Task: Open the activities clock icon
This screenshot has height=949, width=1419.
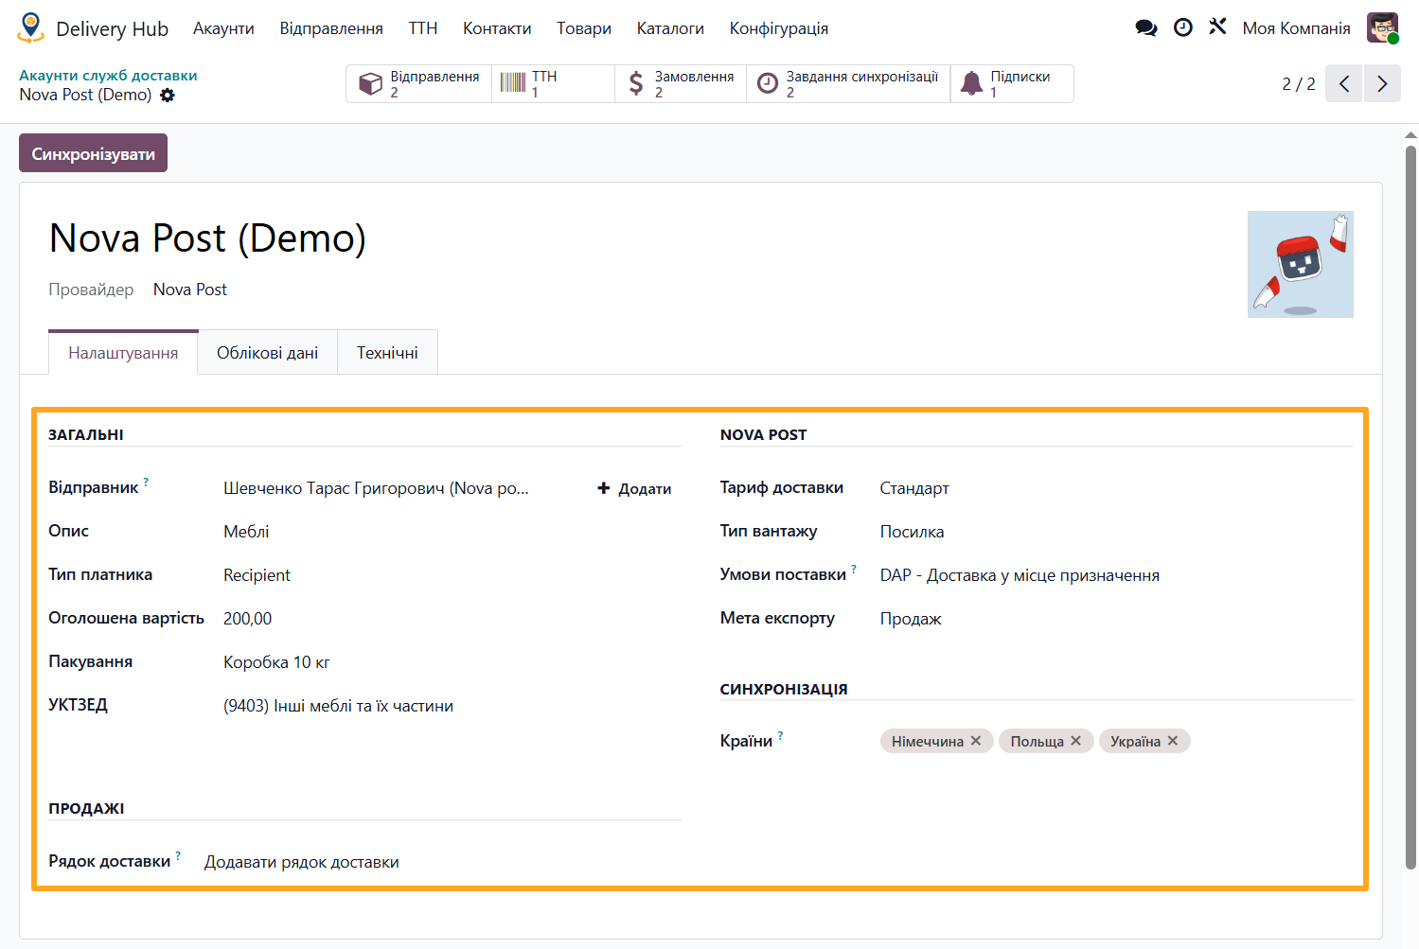Action: [x=1183, y=28]
